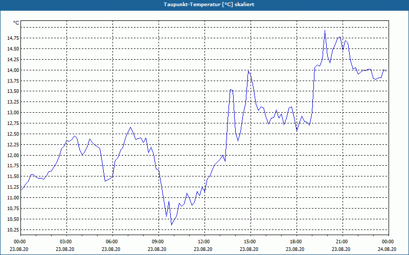Select the 12,00 y-axis value
This screenshot has width=409, height=255.
pyautogui.click(x=13, y=156)
